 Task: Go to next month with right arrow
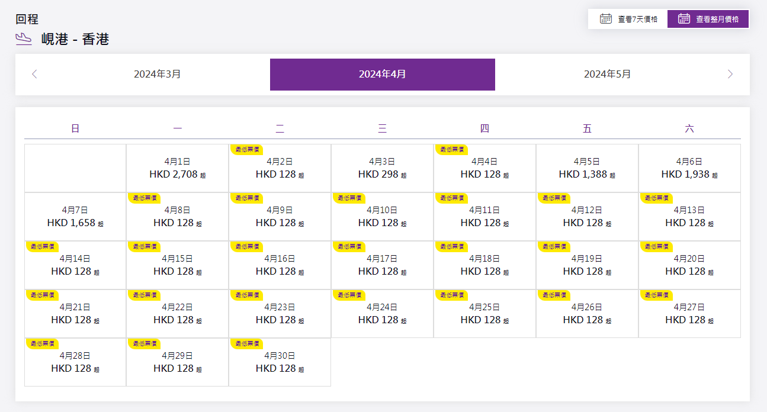(x=730, y=74)
